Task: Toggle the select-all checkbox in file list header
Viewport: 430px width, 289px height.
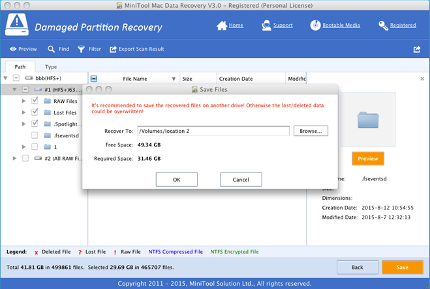Action: 94,79
